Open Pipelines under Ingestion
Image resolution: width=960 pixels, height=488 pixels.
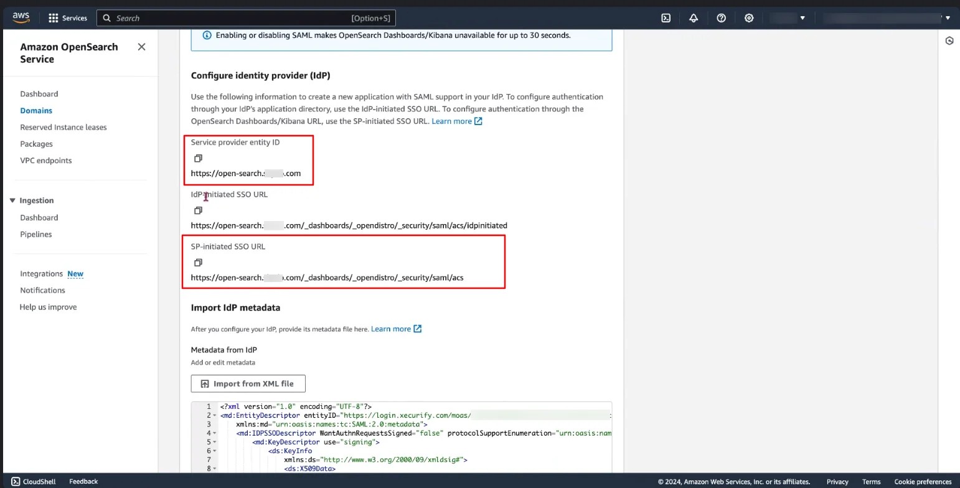(x=36, y=235)
